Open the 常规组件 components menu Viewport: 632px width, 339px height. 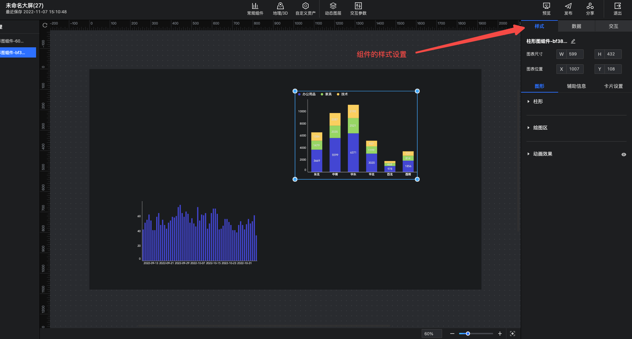(x=255, y=9)
